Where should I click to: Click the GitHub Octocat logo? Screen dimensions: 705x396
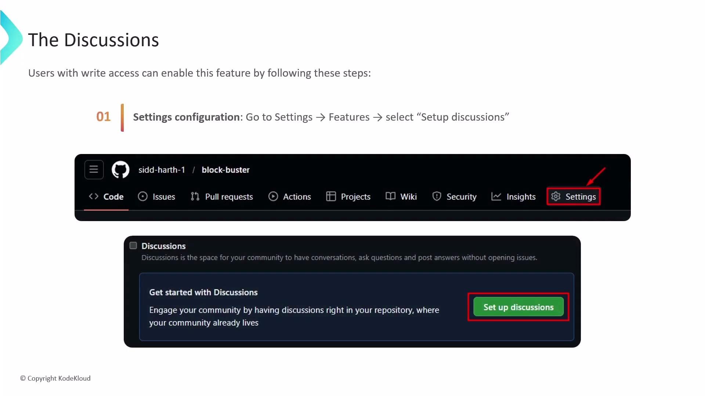[120, 170]
